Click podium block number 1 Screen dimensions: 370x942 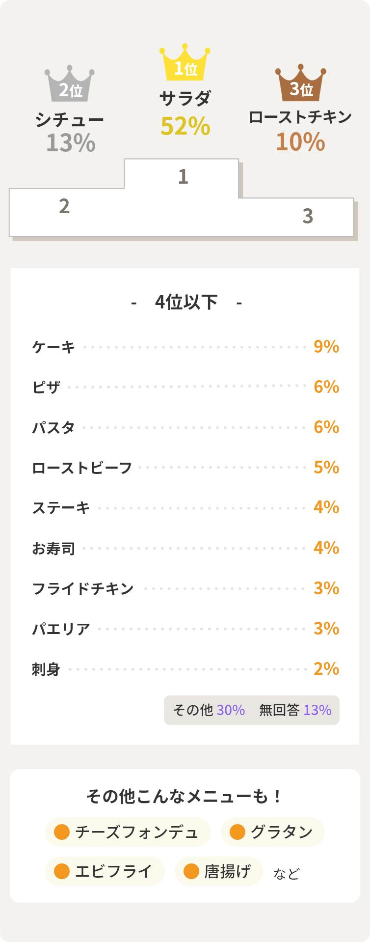pyautogui.click(x=183, y=176)
